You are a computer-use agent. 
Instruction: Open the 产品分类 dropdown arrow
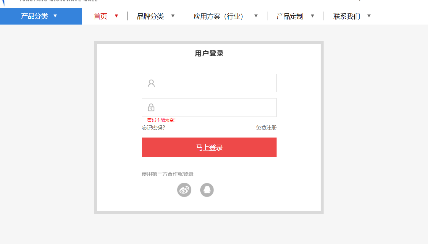55,16
